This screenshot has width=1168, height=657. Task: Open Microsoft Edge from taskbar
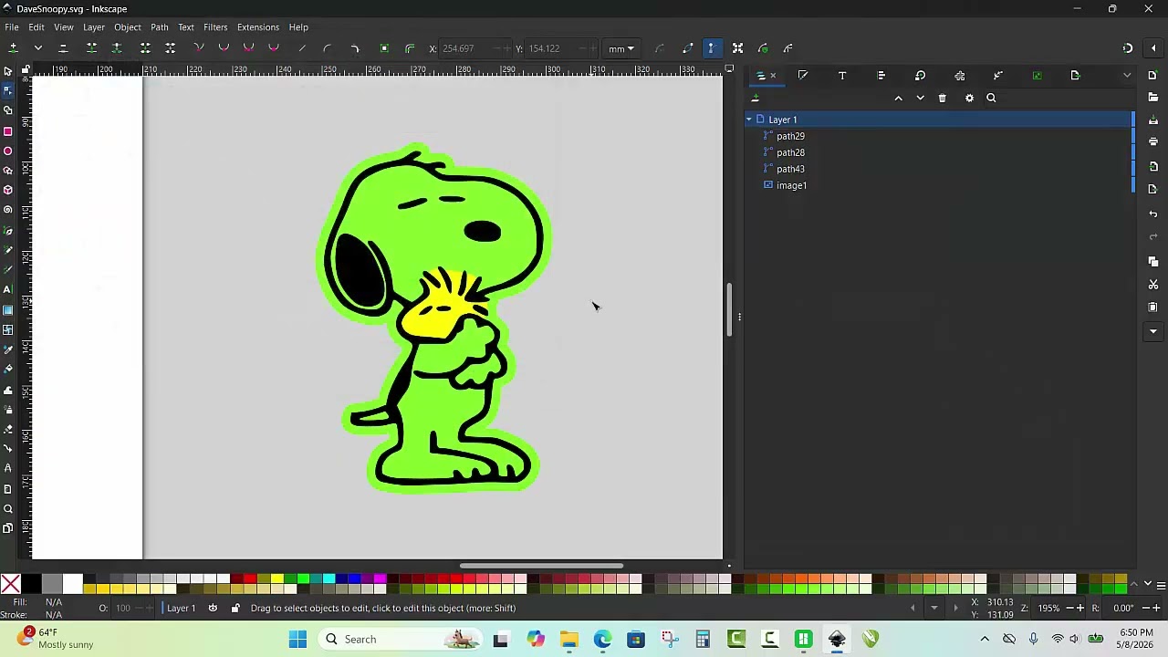coord(602,640)
